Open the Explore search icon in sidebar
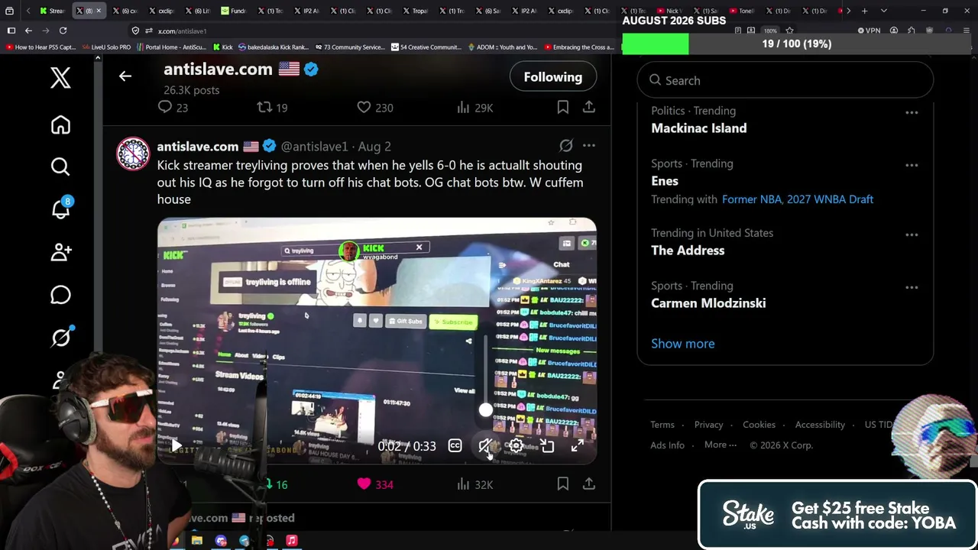This screenshot has width=978, height=550. [x=60, y=167]
